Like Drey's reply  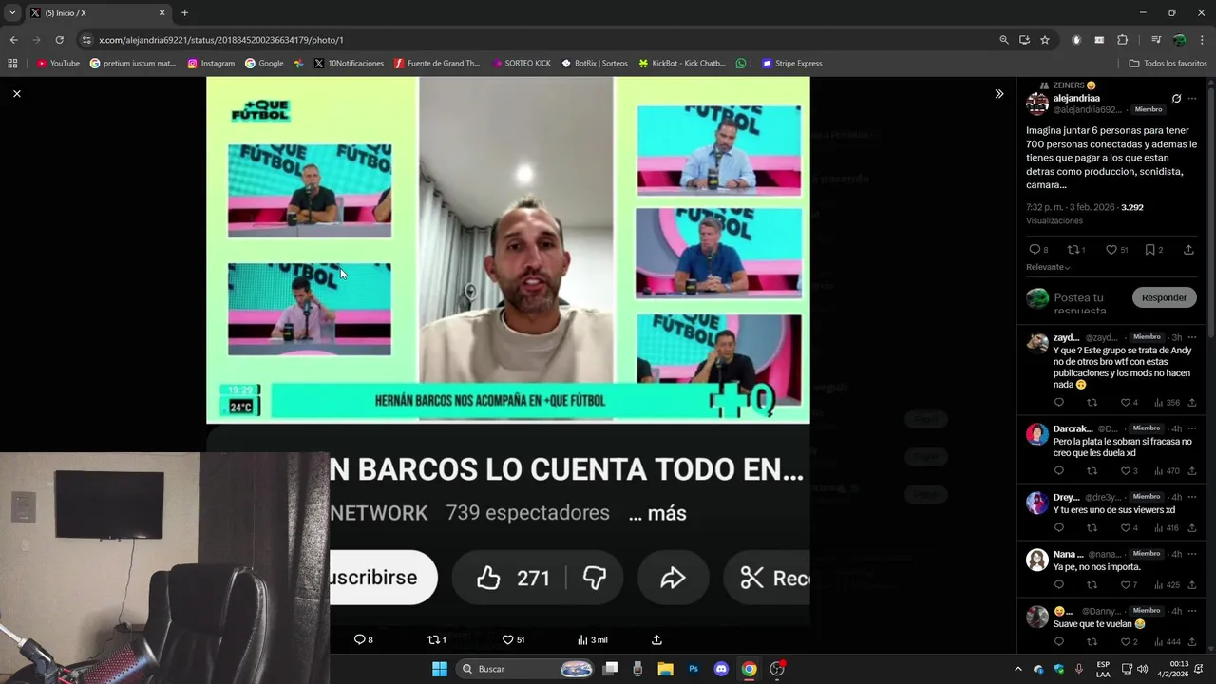pyautogui.click(x=1129, y=528)
